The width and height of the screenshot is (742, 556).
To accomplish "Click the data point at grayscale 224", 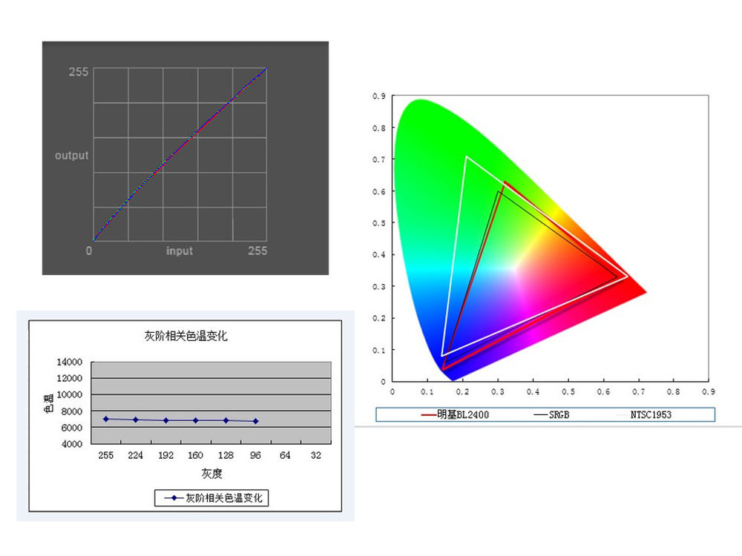I will [136, 420].
